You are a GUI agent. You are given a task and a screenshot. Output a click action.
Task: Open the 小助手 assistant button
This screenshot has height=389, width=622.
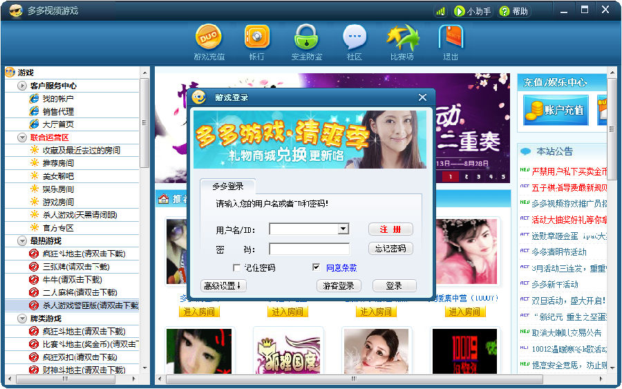pyautogui.click(x=473, y=11)
